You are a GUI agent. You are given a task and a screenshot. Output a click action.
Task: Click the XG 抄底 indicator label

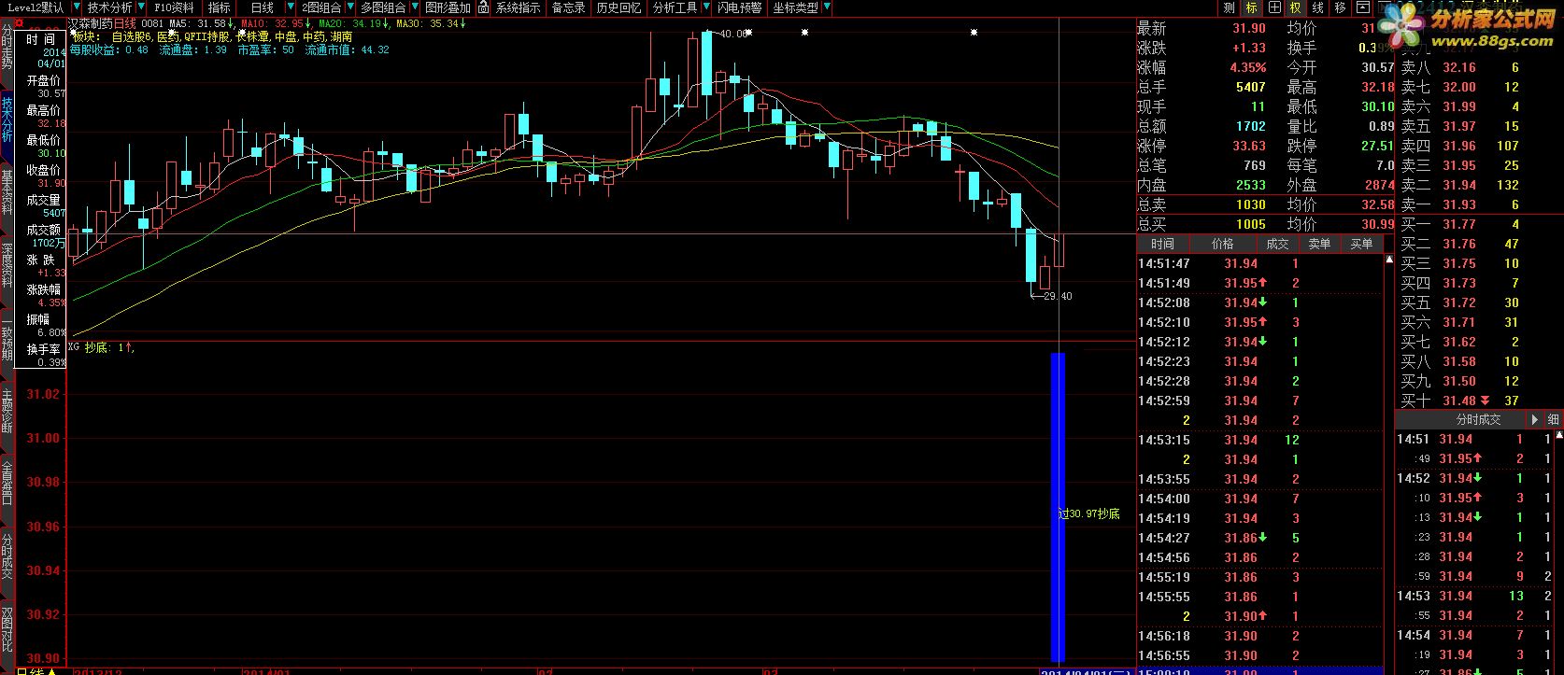(102, 347)
